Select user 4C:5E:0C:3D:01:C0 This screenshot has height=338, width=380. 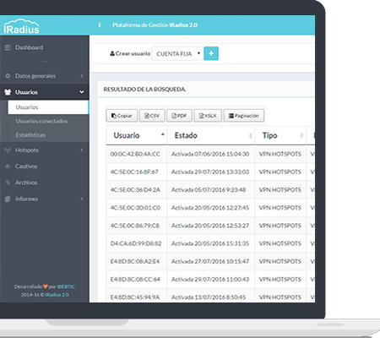tap(135, 208)
